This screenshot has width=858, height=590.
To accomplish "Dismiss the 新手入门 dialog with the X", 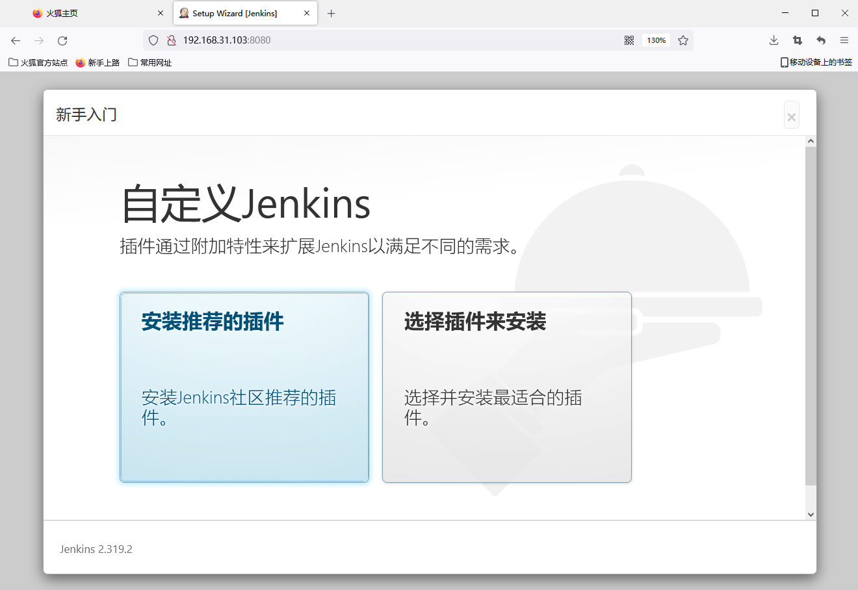I will coord(791,116).
